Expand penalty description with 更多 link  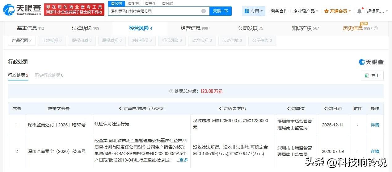tap(183, 160)
